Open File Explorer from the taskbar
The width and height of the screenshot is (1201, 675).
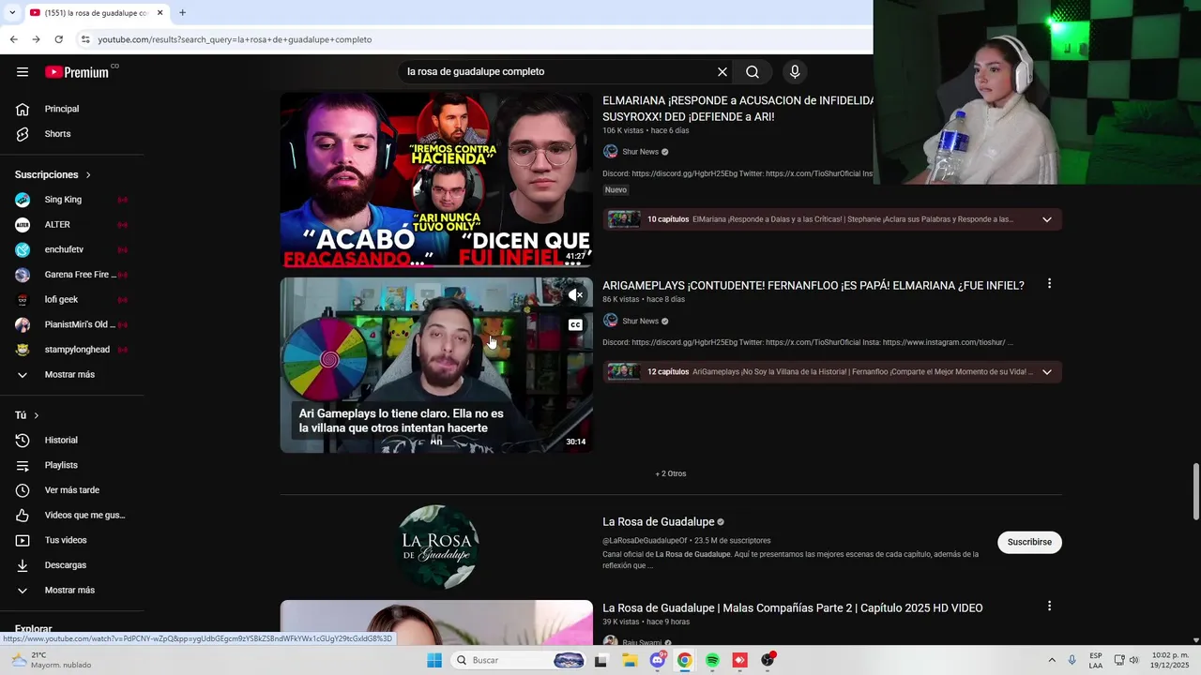click(x=630, y=660)
